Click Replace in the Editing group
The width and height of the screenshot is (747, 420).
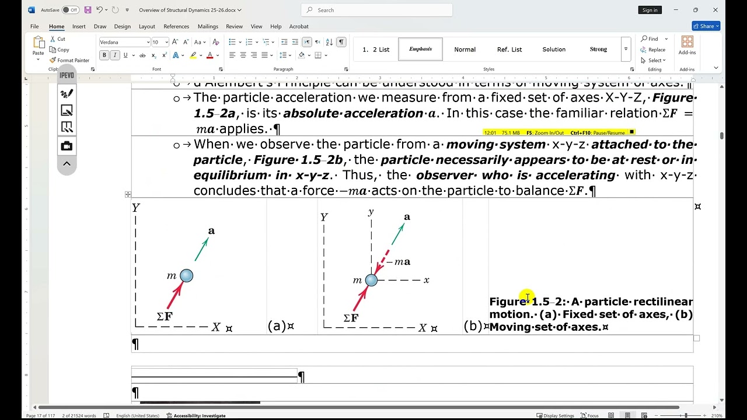tap(653, 50)
